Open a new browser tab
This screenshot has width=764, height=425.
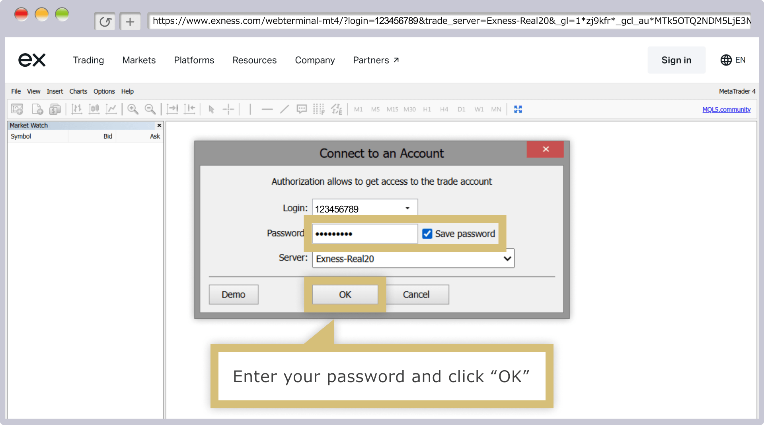point(130,21)
